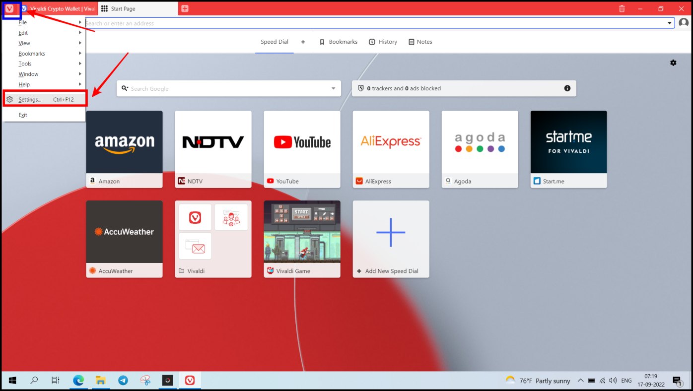The width and height of the screenshot is (693, 391).
Task: Expand the search engine dropdown arrow
Action: coord(334,88)
